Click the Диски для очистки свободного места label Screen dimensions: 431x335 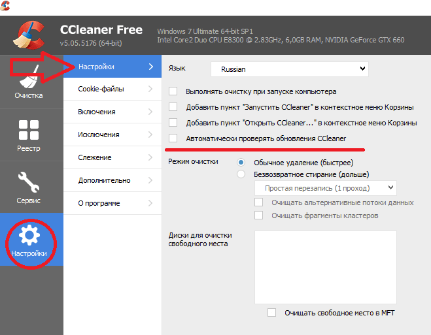pyautogui.click(x=200, y=240)
